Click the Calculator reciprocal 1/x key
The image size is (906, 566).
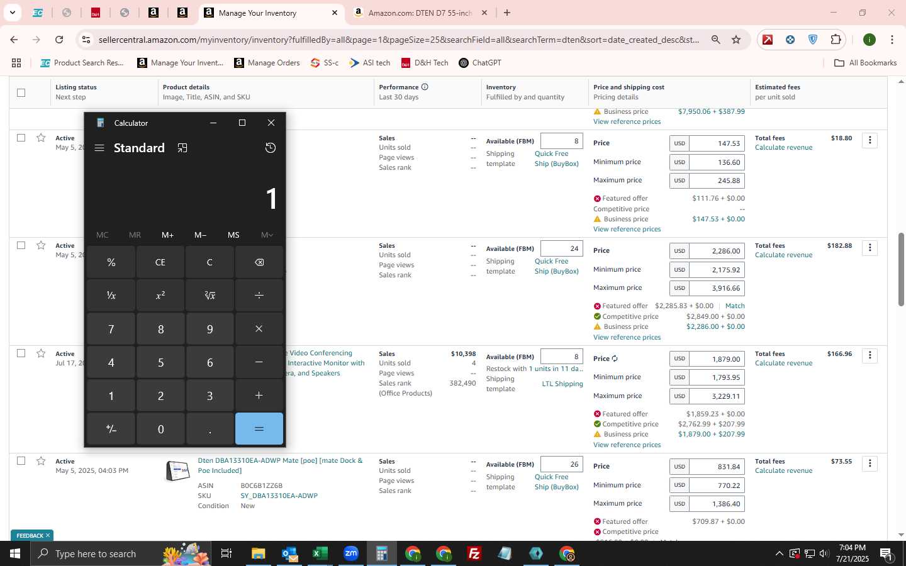point(111,296)
